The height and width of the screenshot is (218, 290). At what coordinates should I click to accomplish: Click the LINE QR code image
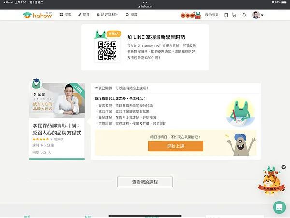(107, 50)
